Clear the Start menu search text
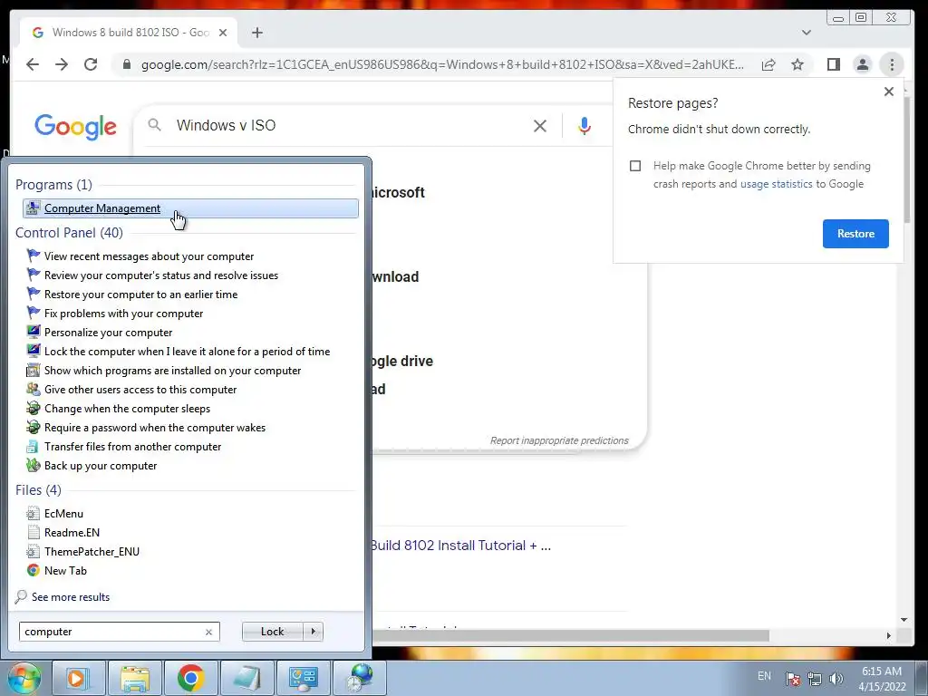928x696 pixels. pyautogui.click(x=208, y=632)
